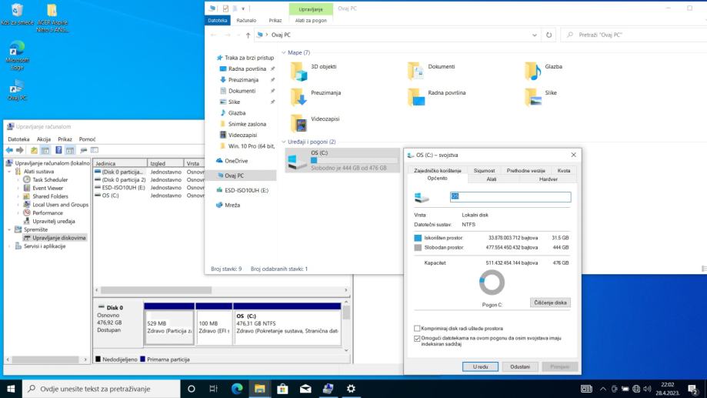Click the Forward arrow in Upravljanje računalom toolbar
The image size is (707, 398).
(19, 150)
